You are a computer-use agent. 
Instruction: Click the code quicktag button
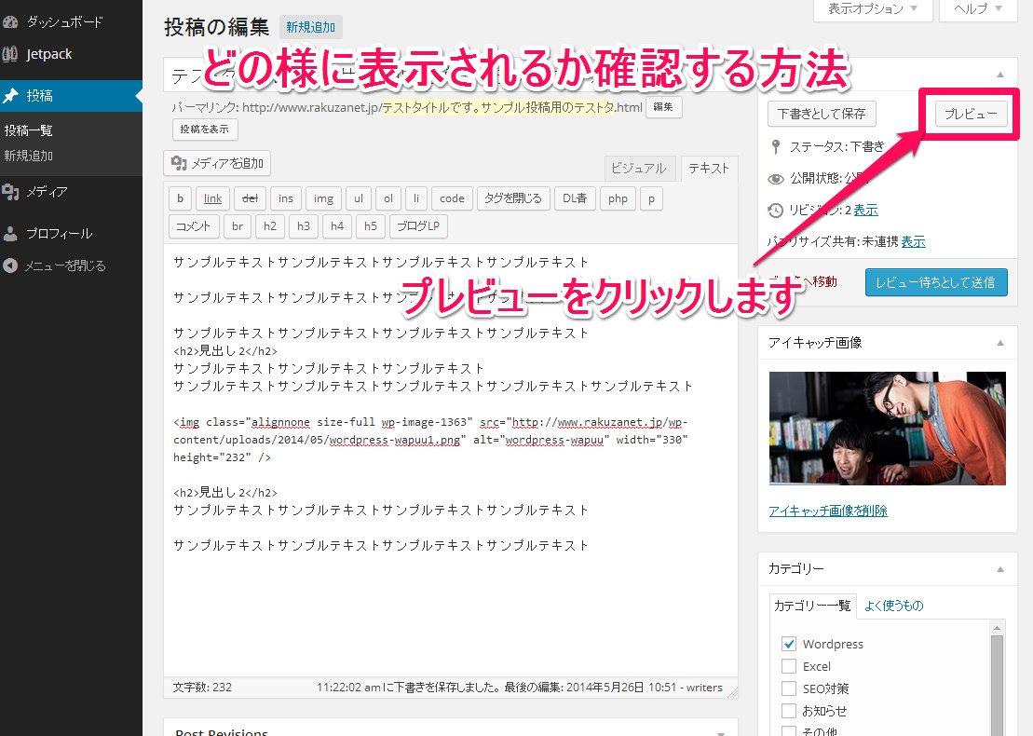(x=452, y=198)
